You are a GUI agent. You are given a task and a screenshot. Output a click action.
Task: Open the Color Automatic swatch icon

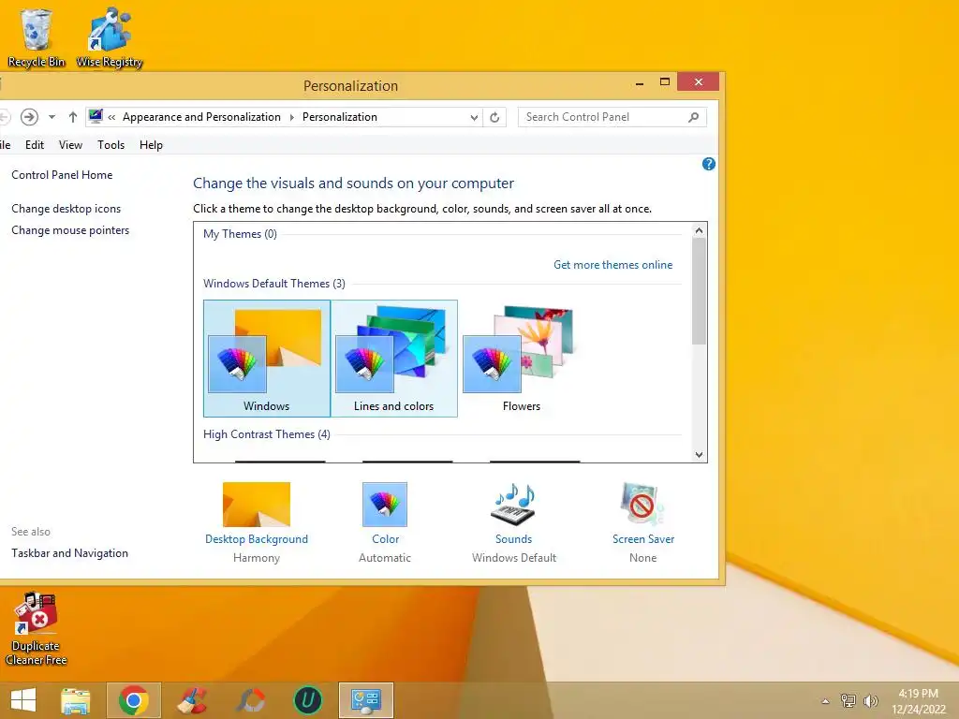point(385,505)
